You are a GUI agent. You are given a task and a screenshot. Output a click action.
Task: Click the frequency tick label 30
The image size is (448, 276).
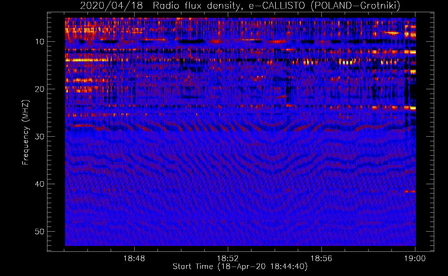pyautogui.click(x=40, y=137)
